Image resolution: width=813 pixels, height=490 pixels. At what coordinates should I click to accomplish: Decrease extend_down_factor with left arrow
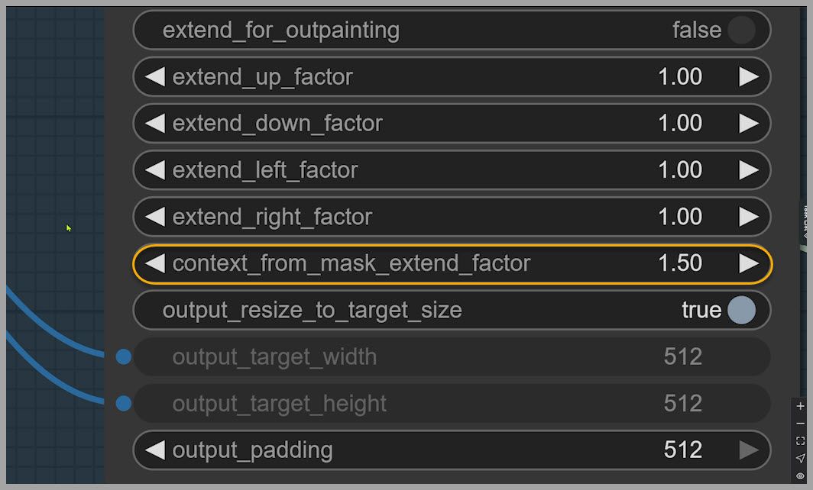click(155, 123)
